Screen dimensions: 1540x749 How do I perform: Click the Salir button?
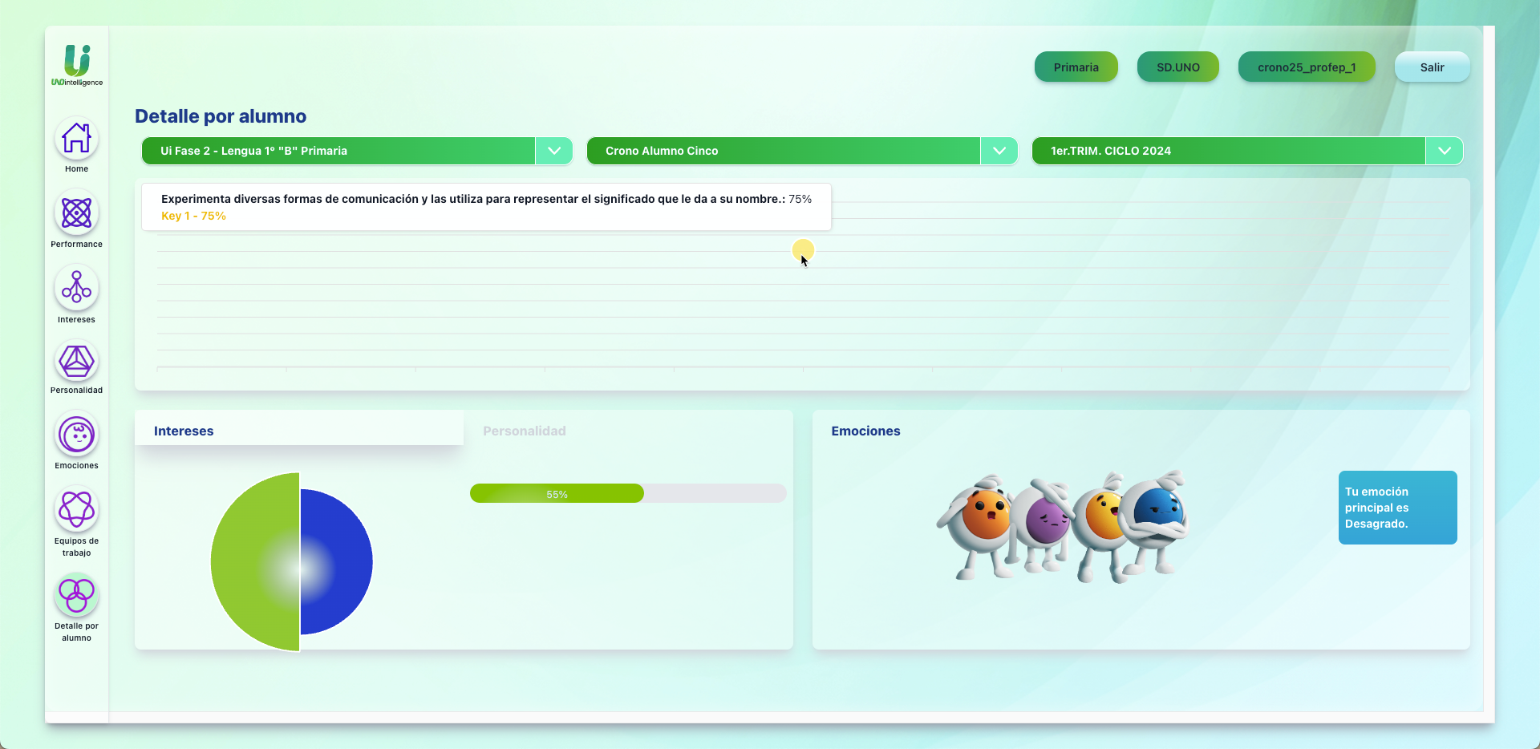1432,67
